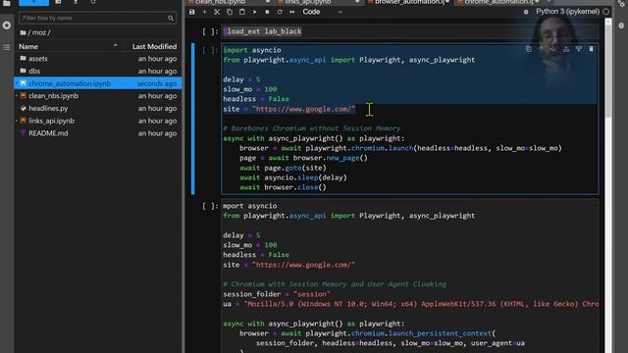
Task: Select headlines.py in the file list
Action: tap(98, 108)
